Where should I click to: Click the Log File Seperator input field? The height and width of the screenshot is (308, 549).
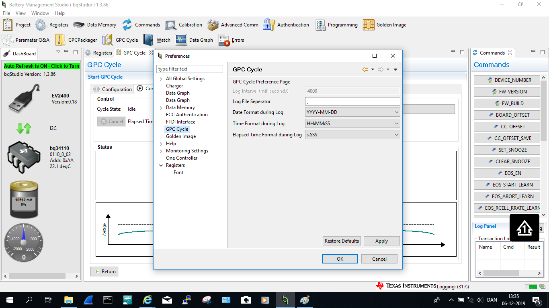352,101
